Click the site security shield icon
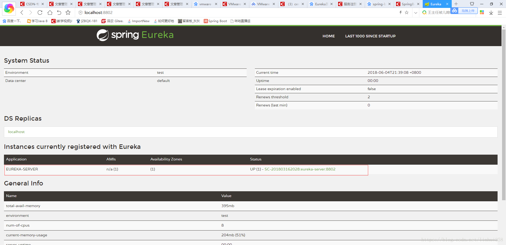The height and width of the screenshot is (245, 506). 80,13
